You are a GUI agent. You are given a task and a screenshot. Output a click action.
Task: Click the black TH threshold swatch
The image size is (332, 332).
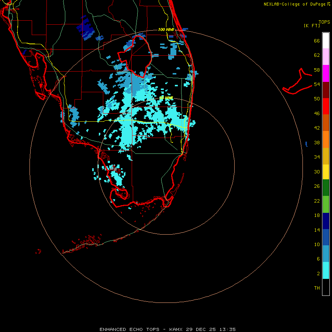tap(326, 287)
